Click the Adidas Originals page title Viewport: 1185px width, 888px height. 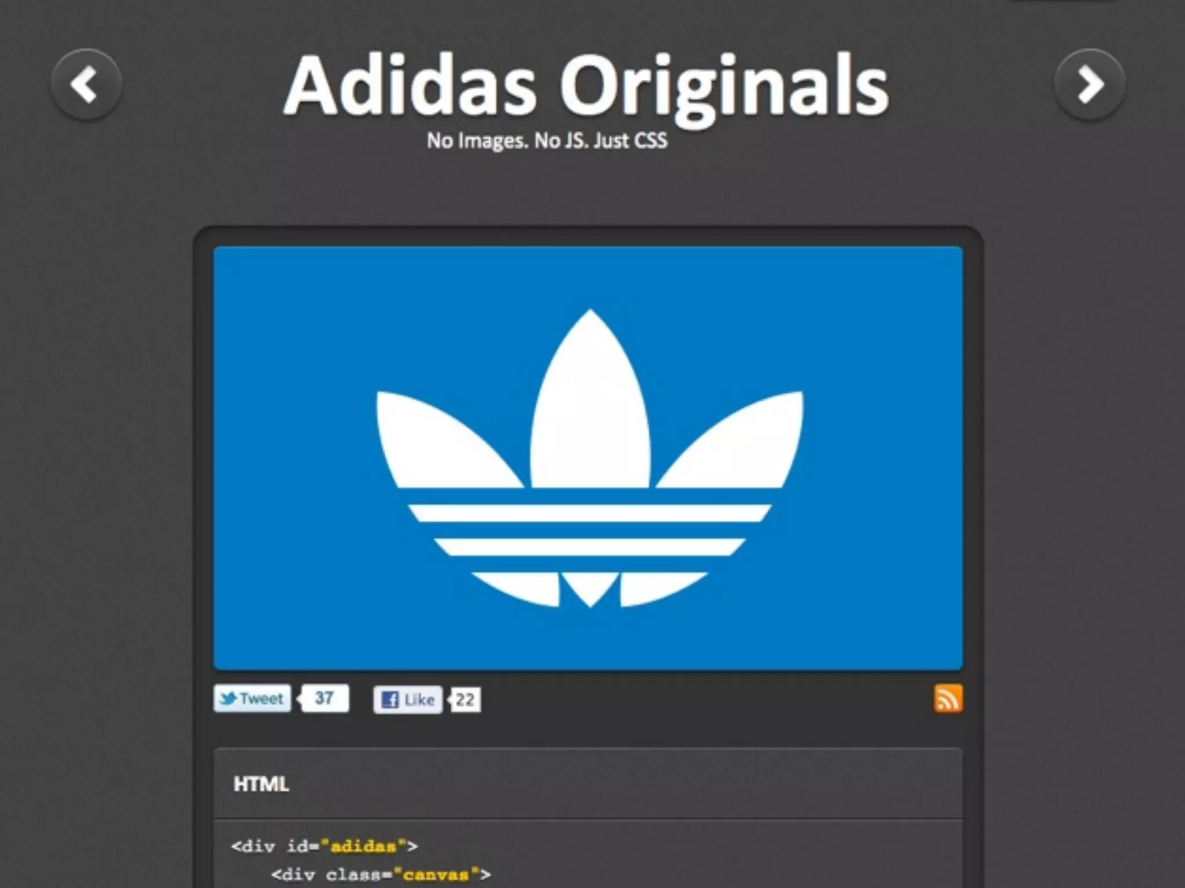tap(586, 86)
